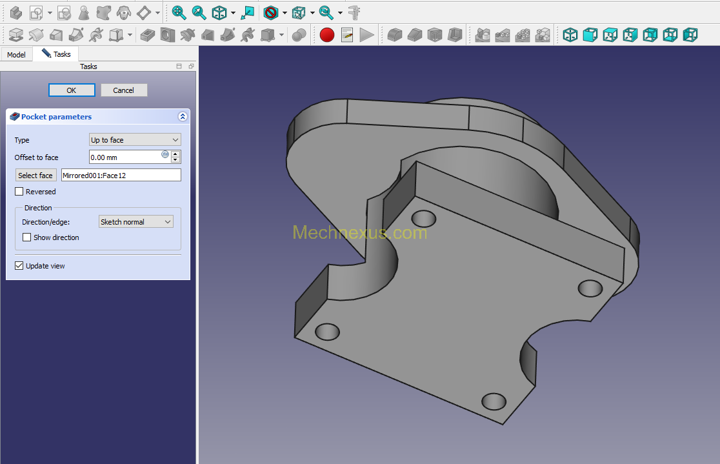Enable the Reversed checkbox
This screenshot has height=464, width=720.
pyautogui.click(x=19, y=192)
